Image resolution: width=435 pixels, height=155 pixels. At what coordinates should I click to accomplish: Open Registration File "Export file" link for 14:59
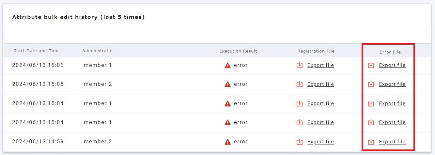tap(320, 142)
